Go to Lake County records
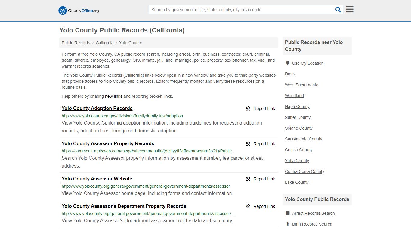 pos(297,182)
